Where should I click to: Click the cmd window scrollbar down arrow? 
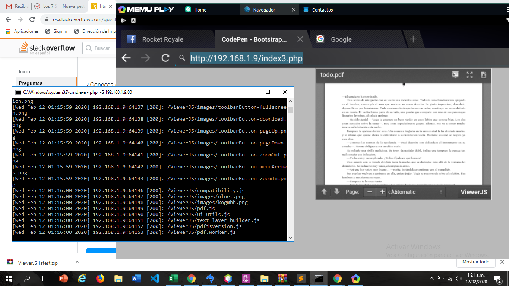pyautogui.click(x=290, y=238)
